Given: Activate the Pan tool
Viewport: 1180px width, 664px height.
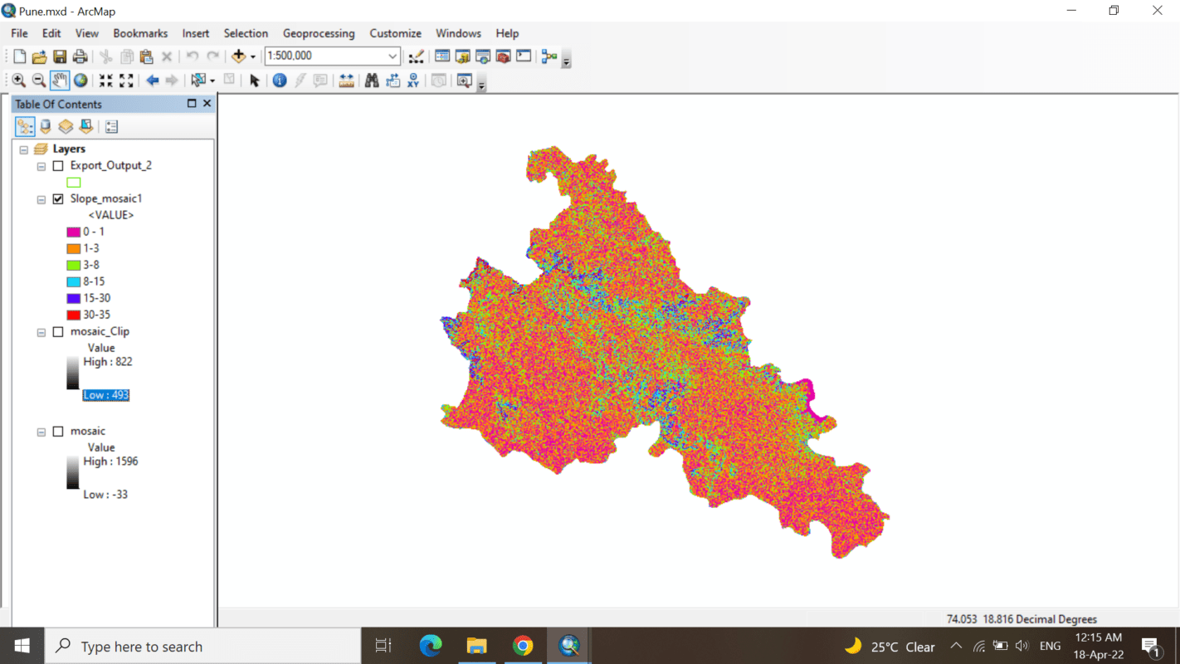Looking at the screenshot, I should pos(59,80).
